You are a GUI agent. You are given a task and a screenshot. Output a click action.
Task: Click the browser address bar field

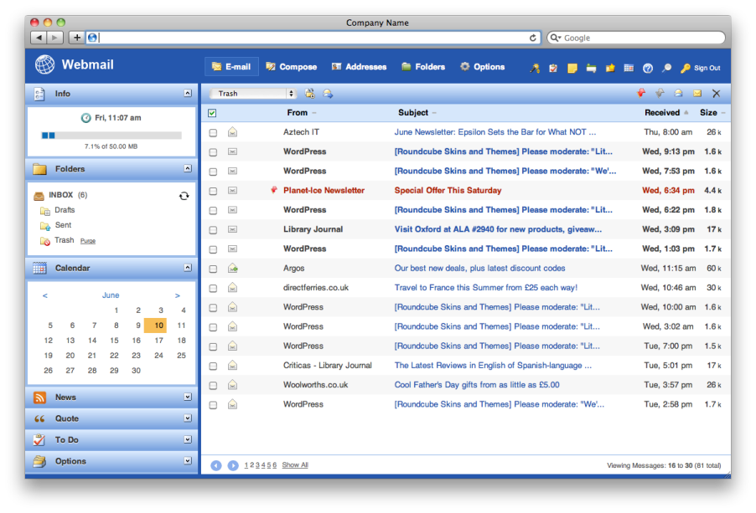(x=313, y=38)
